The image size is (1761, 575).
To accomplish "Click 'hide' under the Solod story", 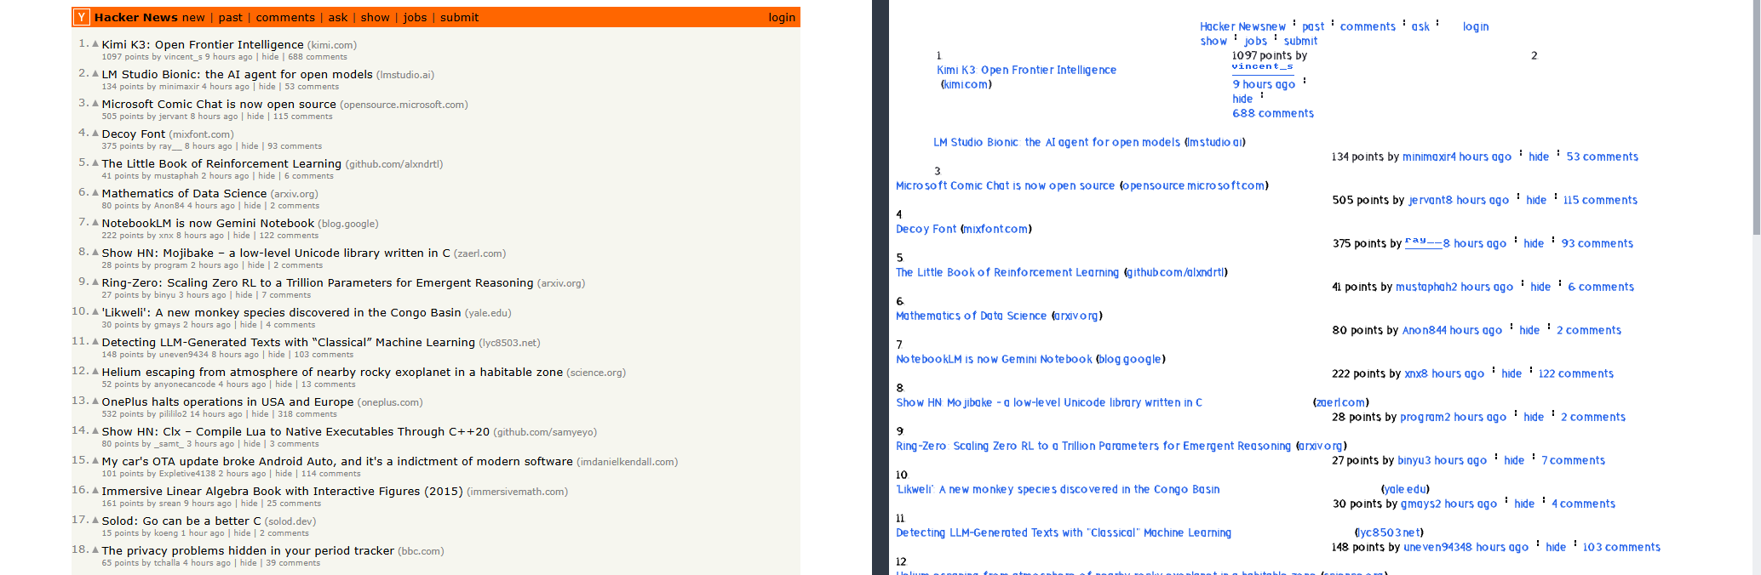I will 243,533.
